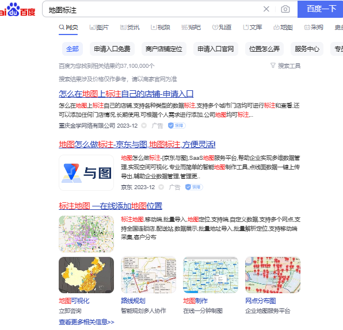The width and height of the screenshot is (343, 330).
Task: Click the Baidu logo
Action: tap(17, 10)
